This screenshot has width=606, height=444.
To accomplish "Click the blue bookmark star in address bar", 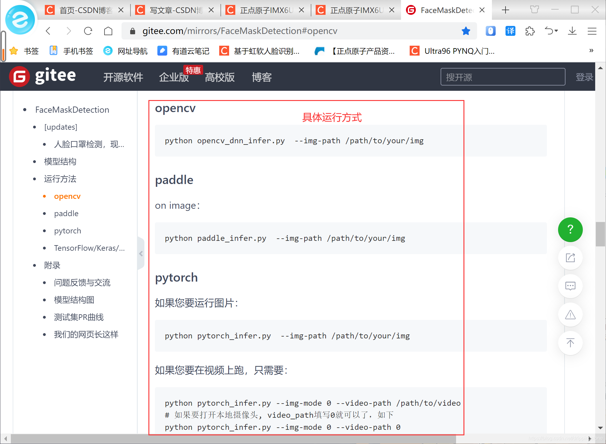I will tap(466, 31).
